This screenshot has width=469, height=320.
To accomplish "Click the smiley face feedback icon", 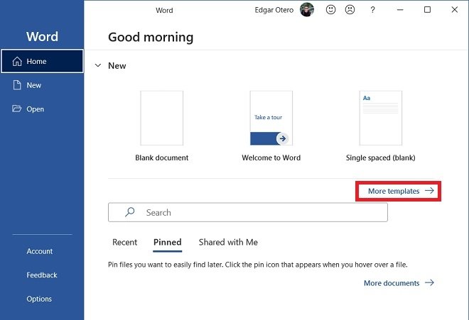I will pyautogui.click(x=330, y=10).
